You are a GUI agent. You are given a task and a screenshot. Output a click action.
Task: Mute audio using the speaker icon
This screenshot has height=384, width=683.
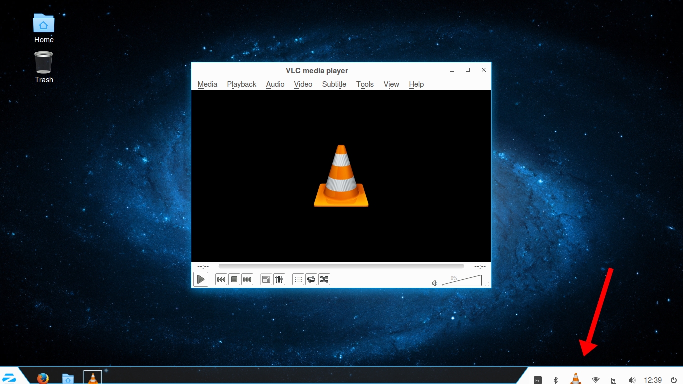click(435, 283)
